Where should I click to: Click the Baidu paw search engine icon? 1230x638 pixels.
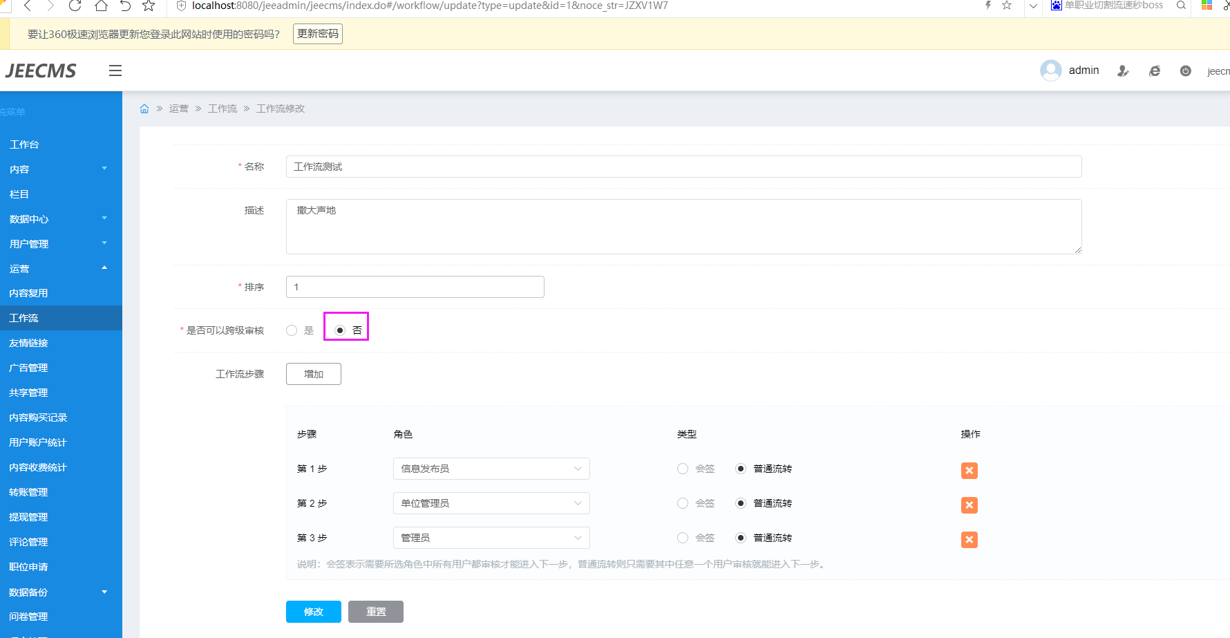coord(1057,6)
